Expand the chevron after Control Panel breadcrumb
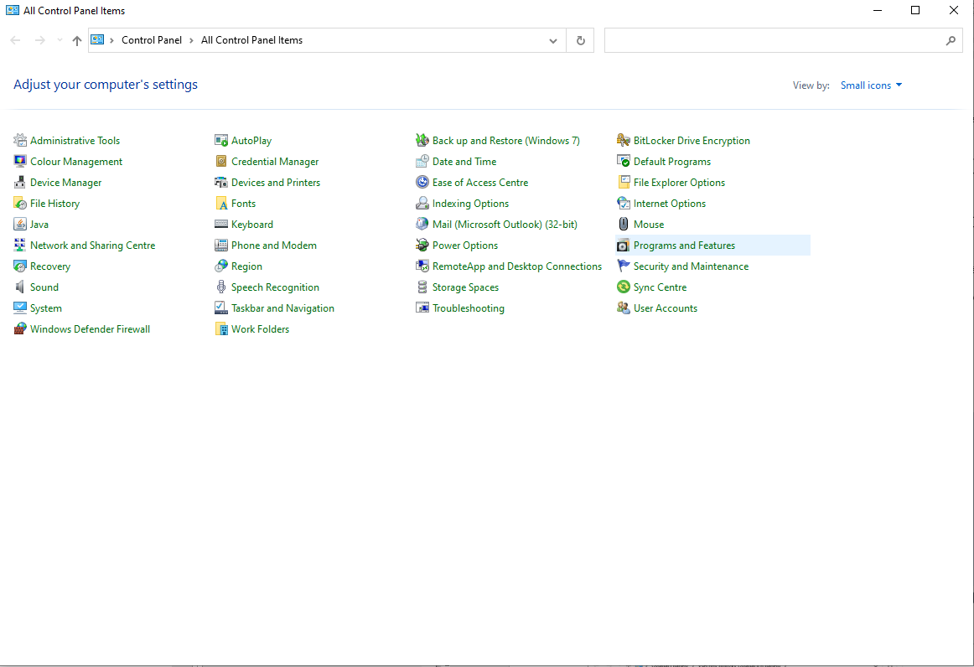This screenshot has width=974, height=667. pos(191,40)
